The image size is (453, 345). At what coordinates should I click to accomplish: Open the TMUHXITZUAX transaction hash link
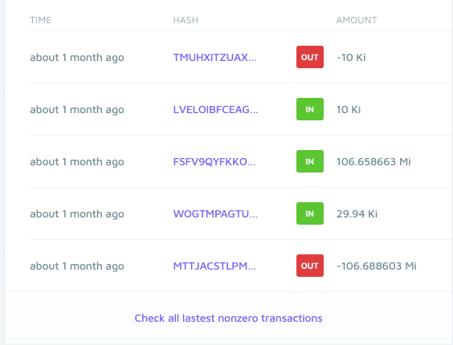[x=214, y=57]
